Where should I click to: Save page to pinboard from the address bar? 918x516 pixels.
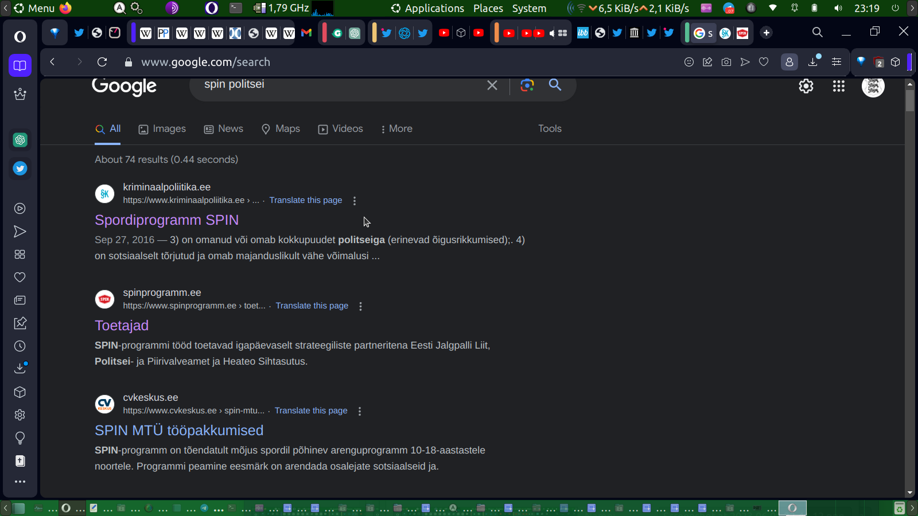(707, 62)
